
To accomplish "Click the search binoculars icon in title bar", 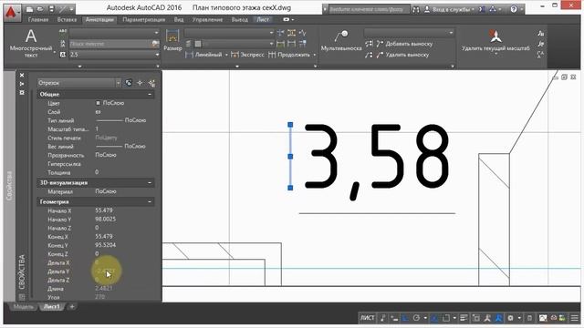I will [416, 10].
